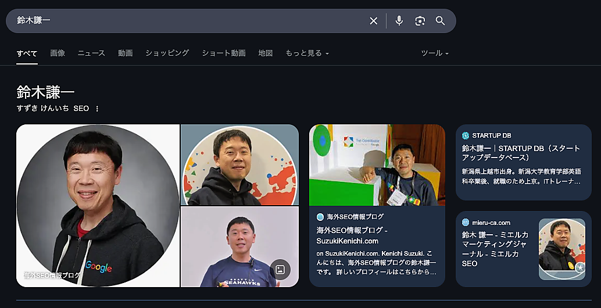This screenshot has width=601, height=308.
Task: Open 海外SEO情報ブログ - SuzukiKenichi.com link
Action: point(352,235)
